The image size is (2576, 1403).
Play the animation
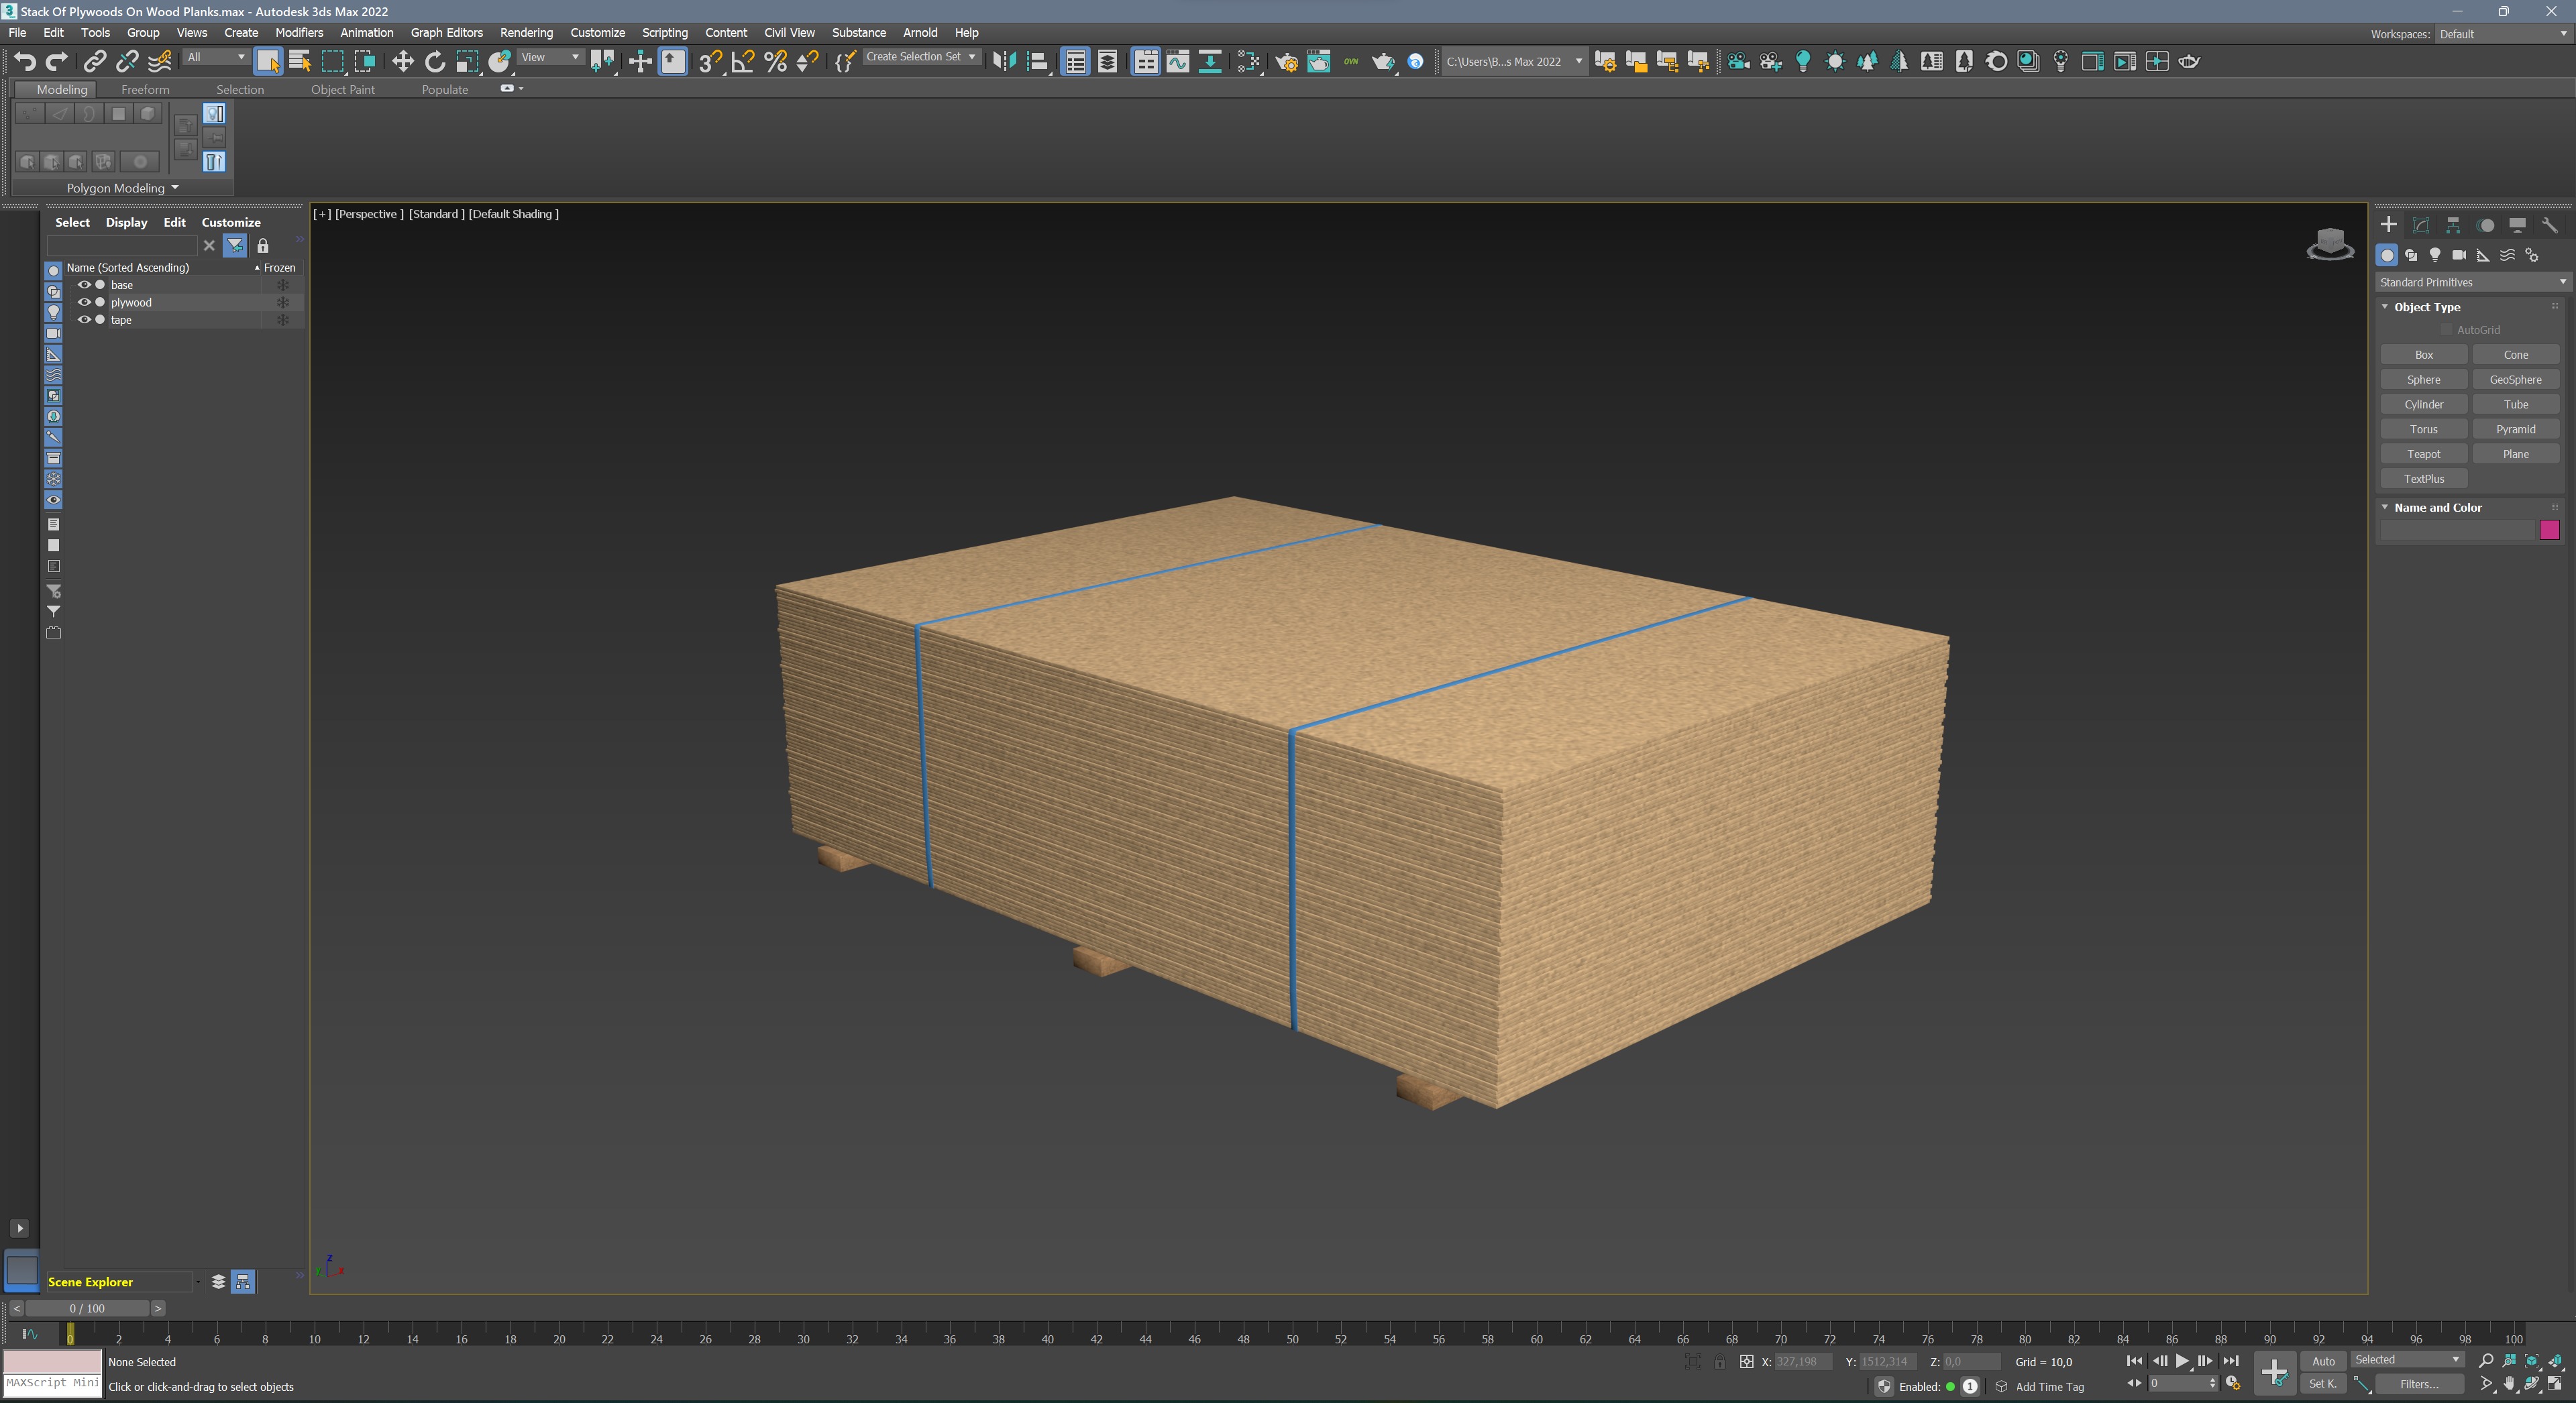click(x=2182, y=1361)
